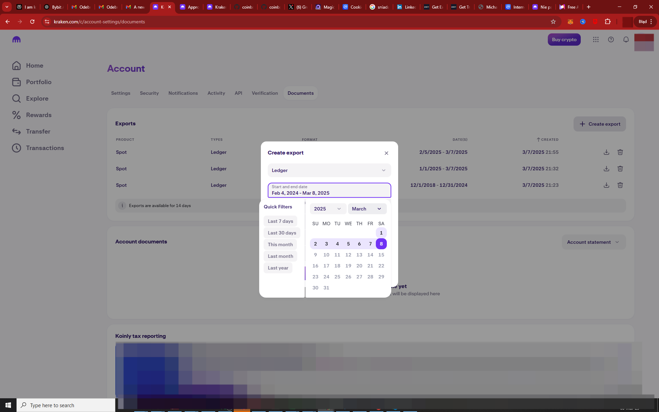Screen dimensions: 659x412
Task: Select the Documents tab
Action: [301, 93]
